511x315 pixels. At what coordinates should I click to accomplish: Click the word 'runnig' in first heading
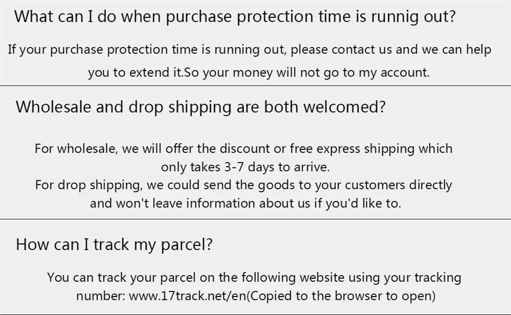click(x=395, y=17)
